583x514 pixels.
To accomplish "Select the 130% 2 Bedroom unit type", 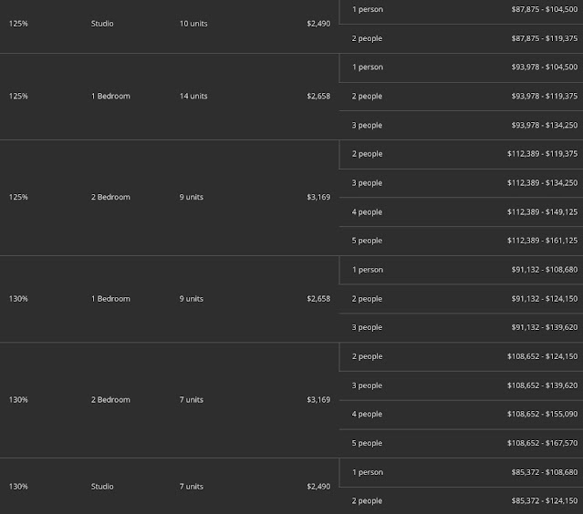I will 110,400.
